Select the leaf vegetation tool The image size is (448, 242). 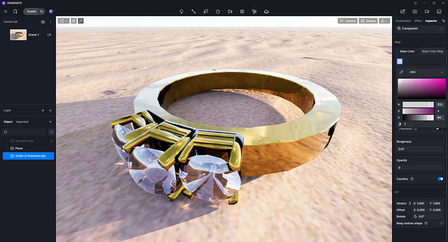point(205,12)
